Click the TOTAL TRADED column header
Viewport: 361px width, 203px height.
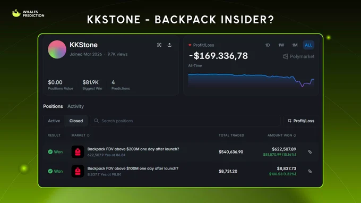(x=231, y=136)
